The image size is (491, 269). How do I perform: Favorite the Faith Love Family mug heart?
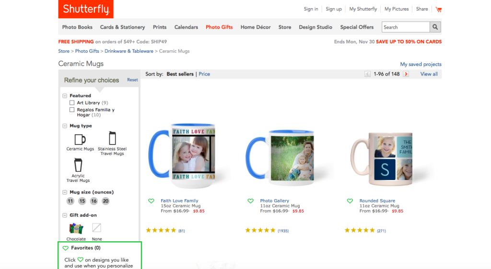(x=151, y=201)
